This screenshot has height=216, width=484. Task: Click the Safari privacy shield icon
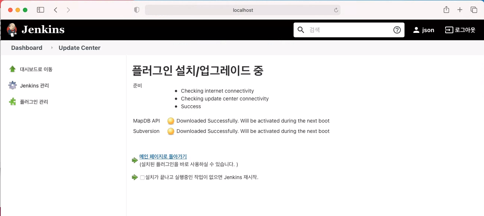[136, 10]
